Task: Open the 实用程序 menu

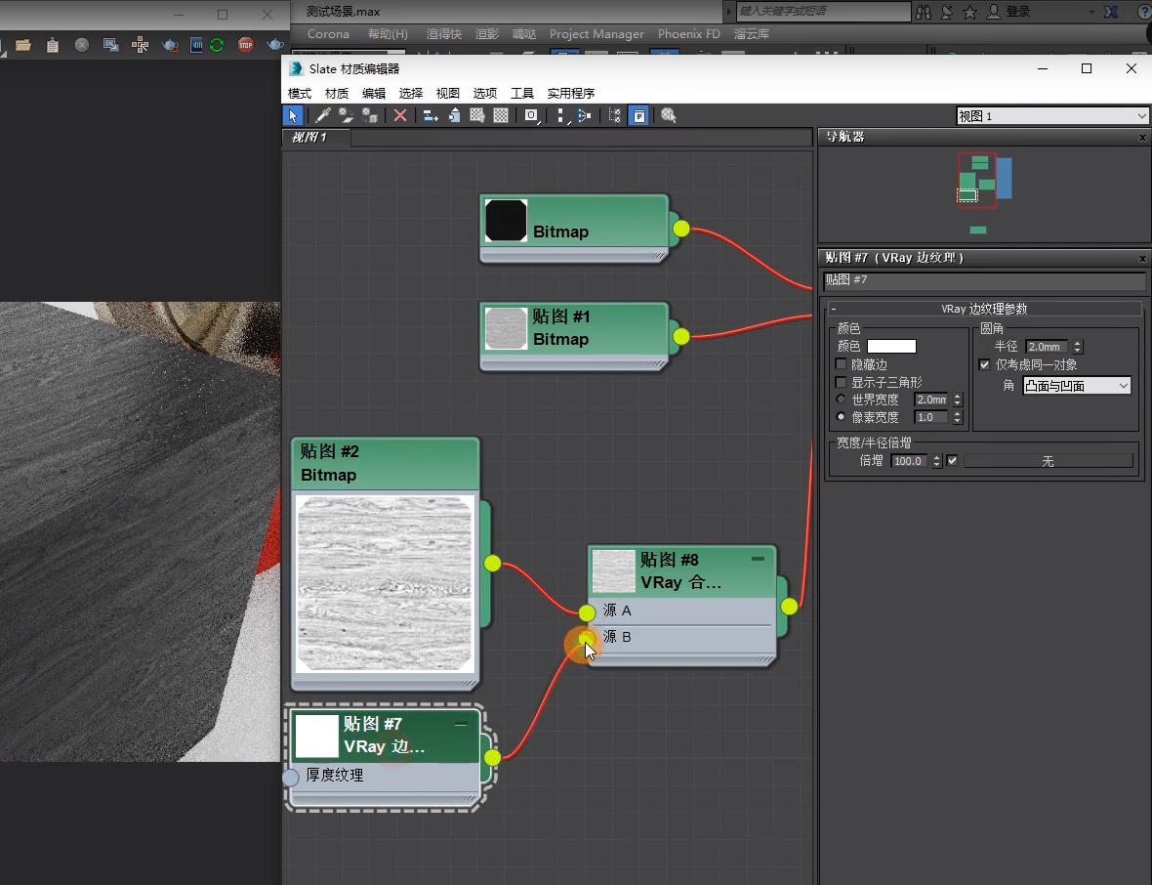Action: pos(570,94)
